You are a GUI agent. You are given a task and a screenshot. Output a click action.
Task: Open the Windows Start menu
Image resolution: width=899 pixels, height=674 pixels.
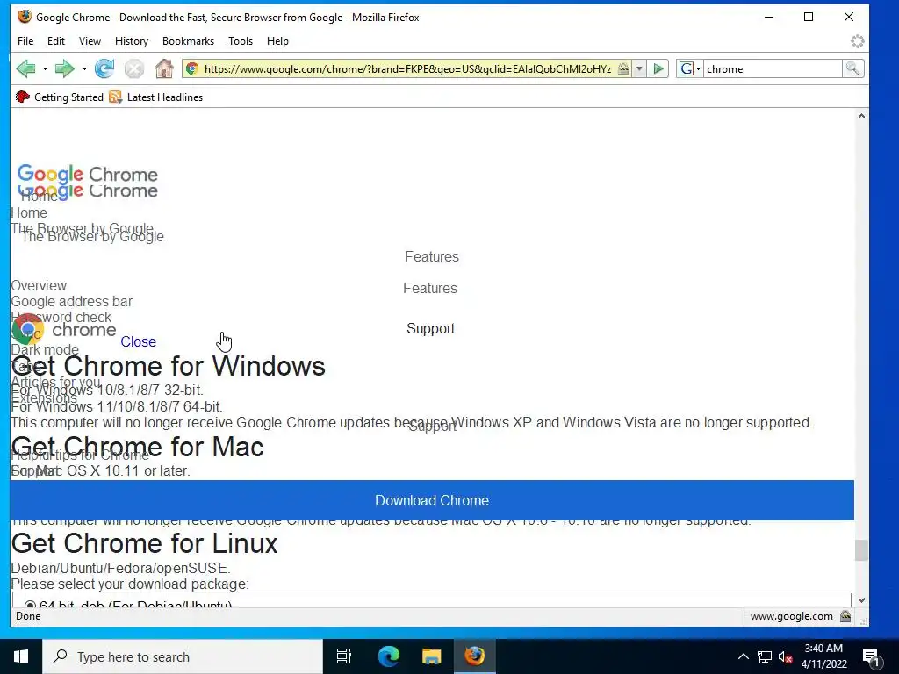(x=21, y=656)
